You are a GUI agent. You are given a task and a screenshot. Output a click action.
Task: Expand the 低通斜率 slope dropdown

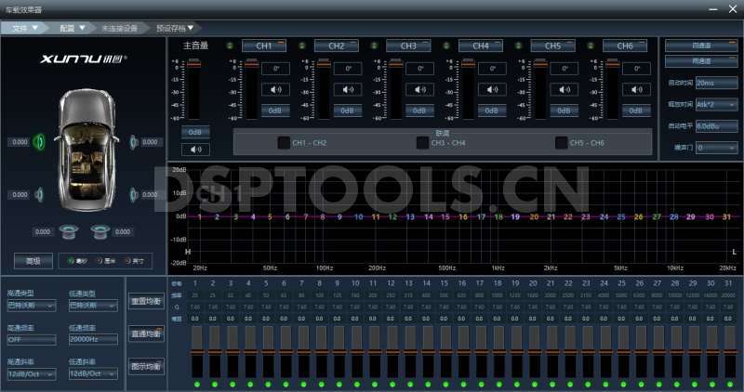[x=93, y=373]
